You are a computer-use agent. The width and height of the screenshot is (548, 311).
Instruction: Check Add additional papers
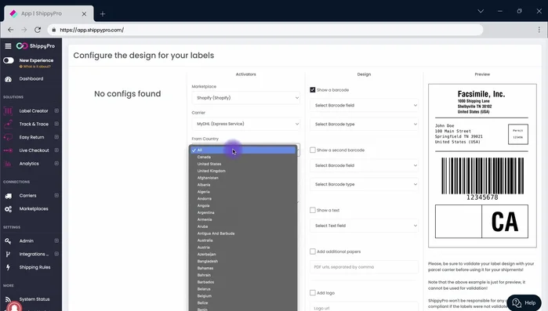coord(313,251)
